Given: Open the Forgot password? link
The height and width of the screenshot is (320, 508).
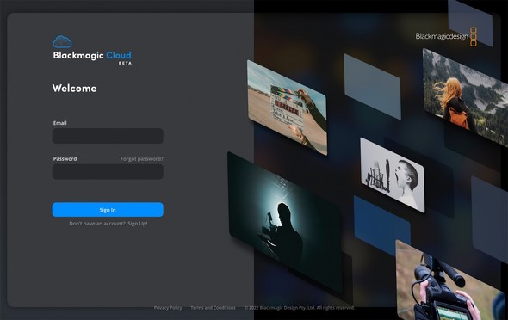Looking at the screenshot, I should [x=142, y=158].
